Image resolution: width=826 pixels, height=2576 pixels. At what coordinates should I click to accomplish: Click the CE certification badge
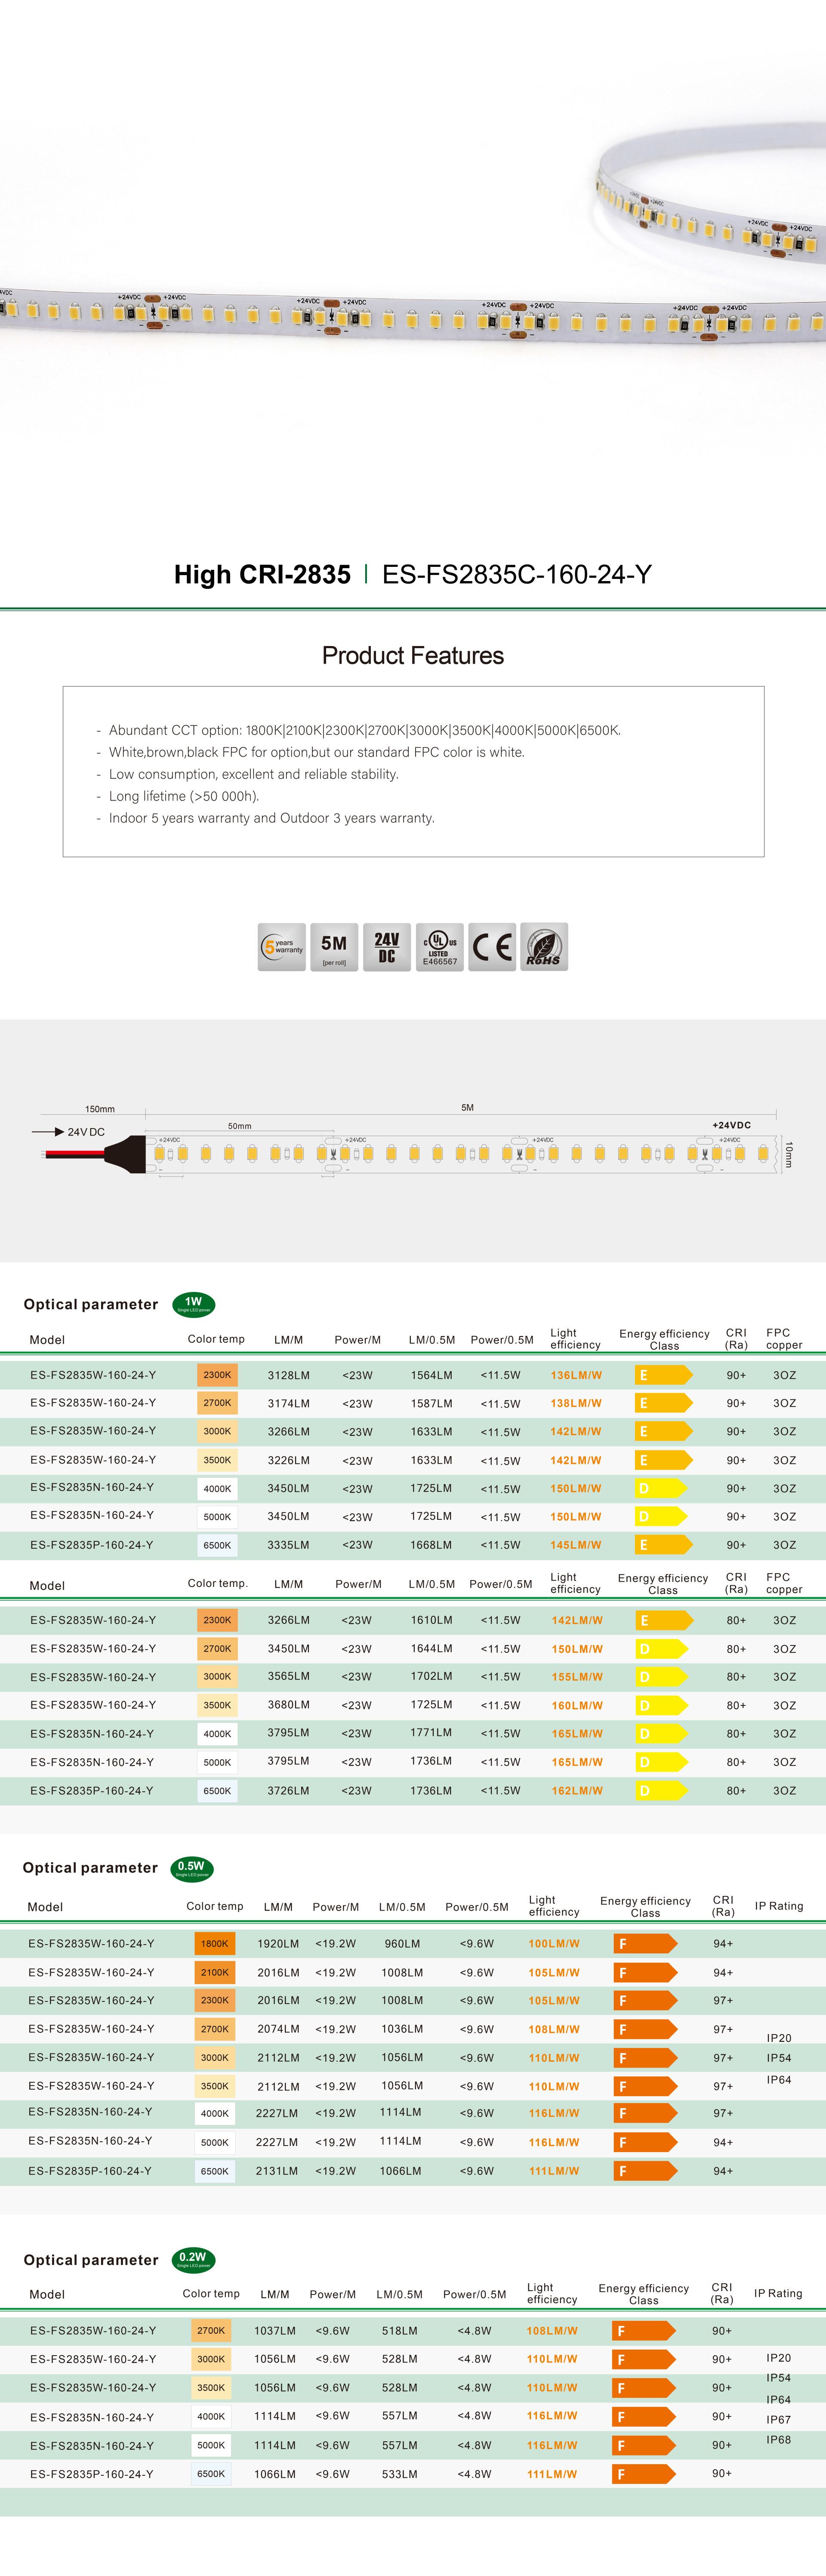point(492,946)
